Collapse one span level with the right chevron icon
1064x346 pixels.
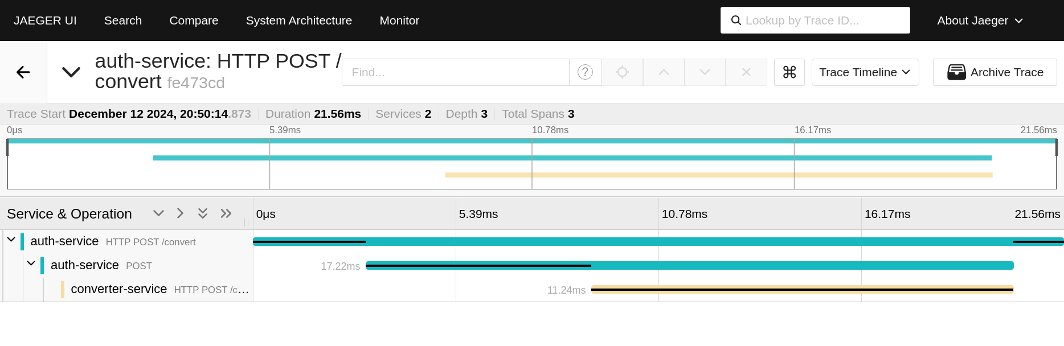point(180,213)
